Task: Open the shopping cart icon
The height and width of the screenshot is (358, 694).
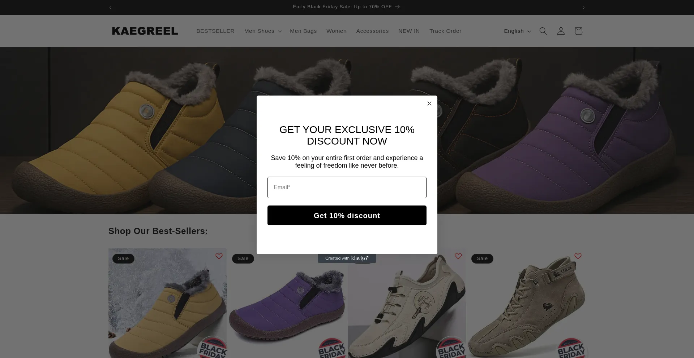Action: point(578,31)
